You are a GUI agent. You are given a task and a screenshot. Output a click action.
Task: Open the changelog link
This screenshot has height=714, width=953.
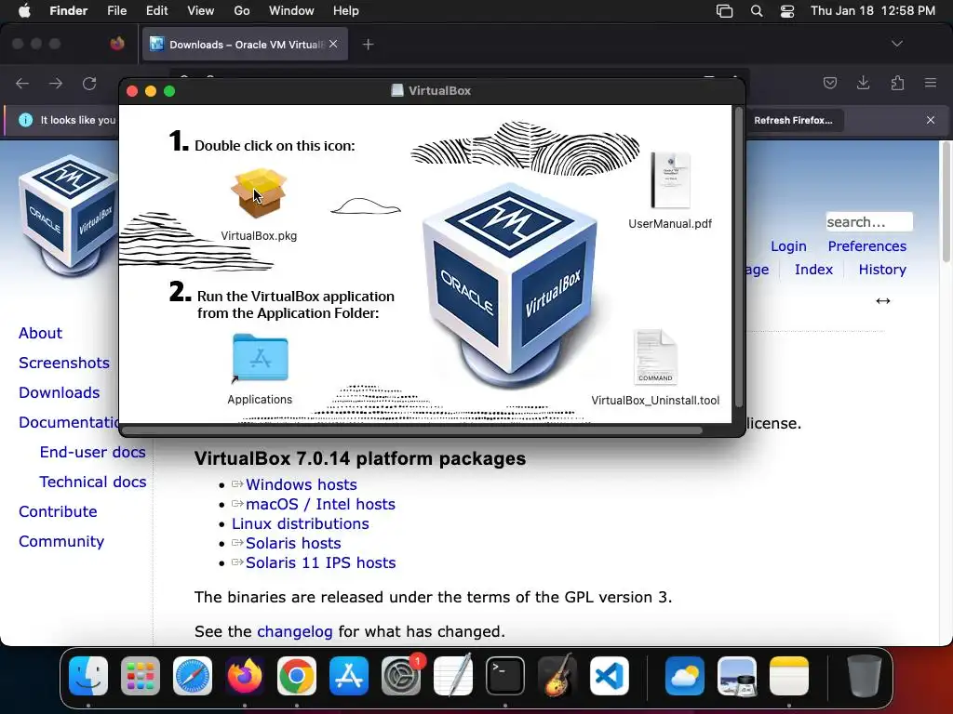pyautogui.click(x=295, y=631)
